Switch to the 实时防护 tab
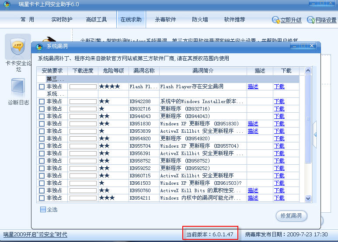Image resolution: width=338 pixels, height=242 pixels. pos(62,20)
